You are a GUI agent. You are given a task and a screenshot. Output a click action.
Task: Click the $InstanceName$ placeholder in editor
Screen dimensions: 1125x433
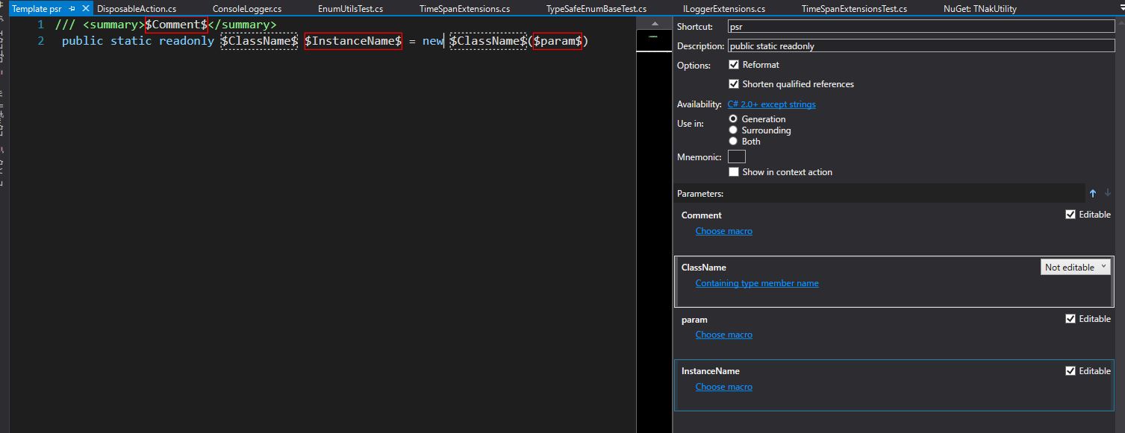(353, 41)
